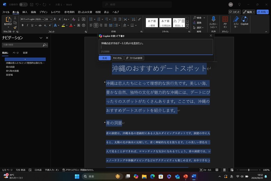Switch to the 参考資料 tab
Viewport: 271px width, 181px height.
69,12
